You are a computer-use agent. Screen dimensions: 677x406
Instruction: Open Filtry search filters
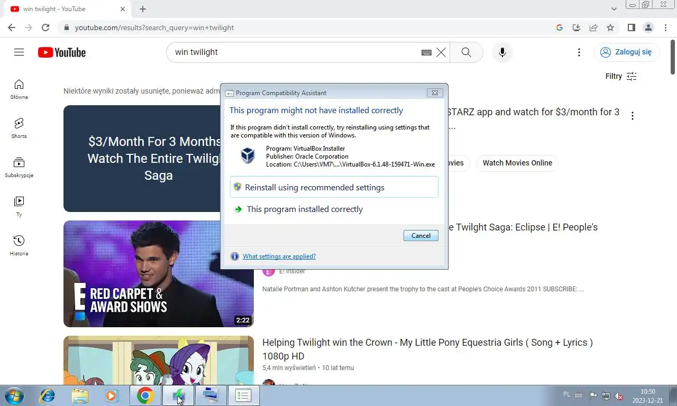click(621, 76)
